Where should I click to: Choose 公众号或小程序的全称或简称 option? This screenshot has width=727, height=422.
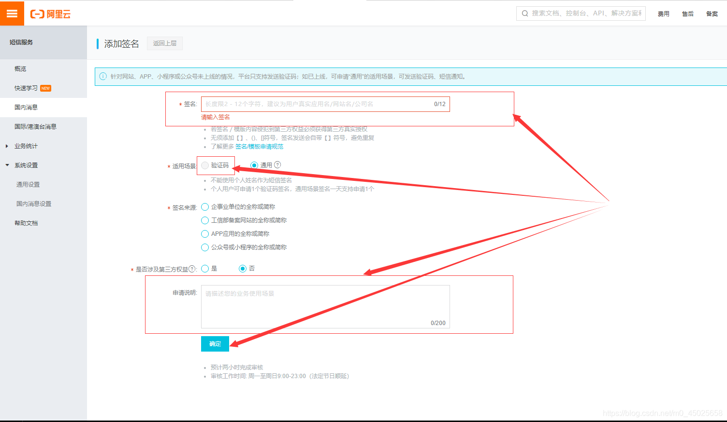point(205,247)
